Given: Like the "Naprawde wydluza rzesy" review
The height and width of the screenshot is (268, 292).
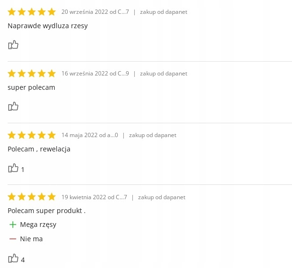Looking at the screenshot, I should (x=13, y=45).
